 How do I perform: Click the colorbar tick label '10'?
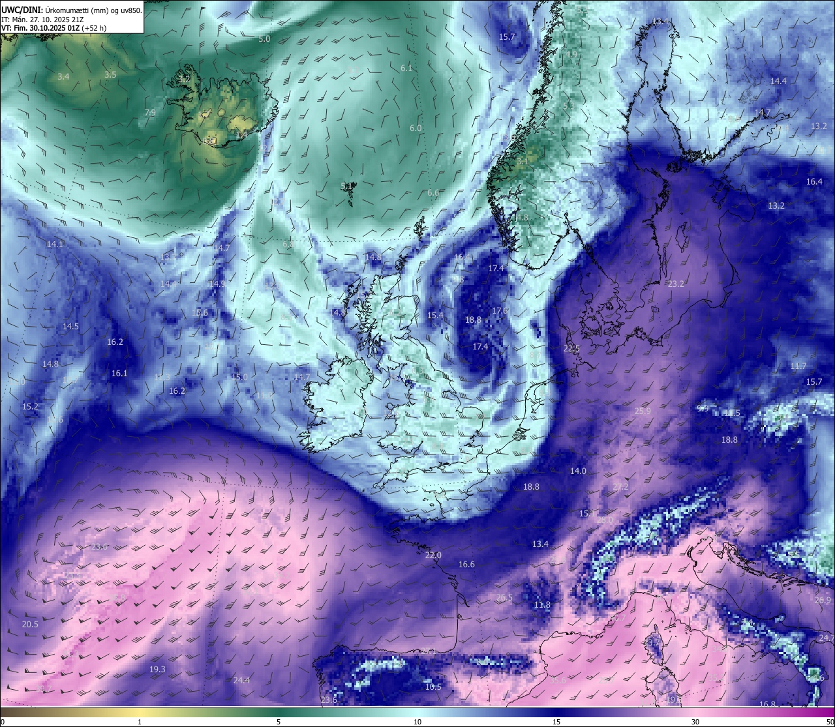click(417, 722)
